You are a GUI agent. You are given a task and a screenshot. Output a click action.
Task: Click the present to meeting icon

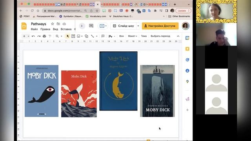102,26
